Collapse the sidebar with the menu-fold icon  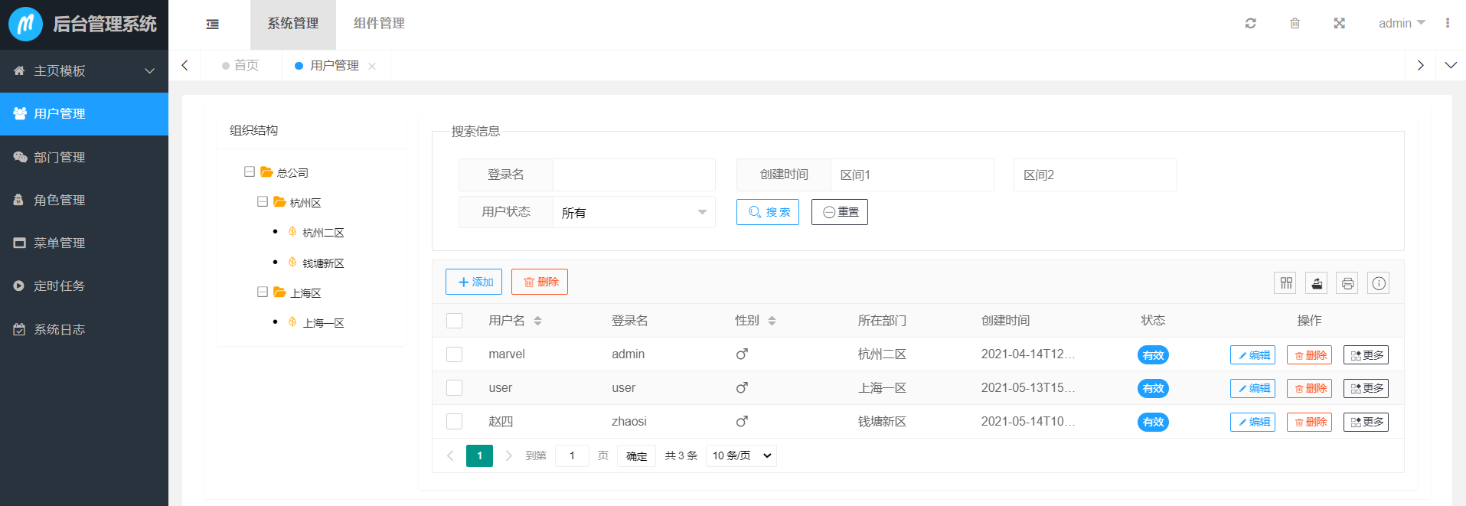213,24
